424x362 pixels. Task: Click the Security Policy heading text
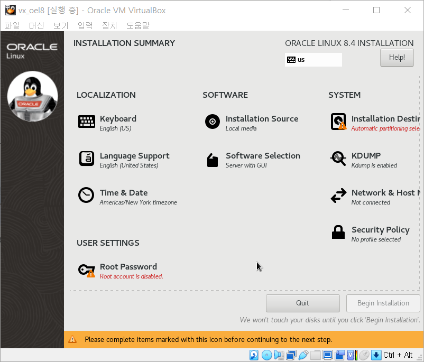381,230
